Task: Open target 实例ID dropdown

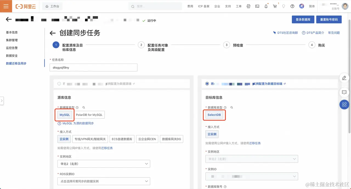Action: [x=251, y=176]
